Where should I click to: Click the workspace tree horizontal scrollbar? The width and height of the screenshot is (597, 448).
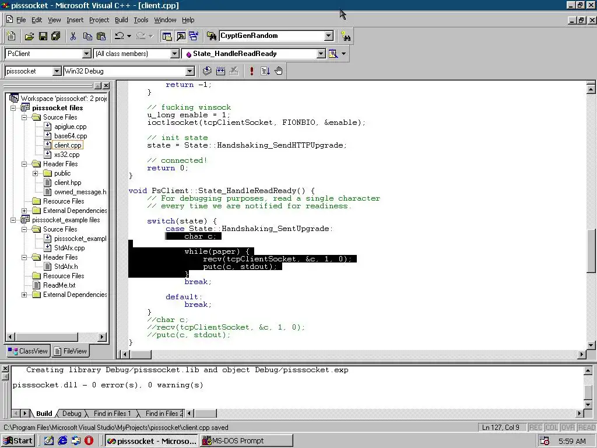point(57,337)
